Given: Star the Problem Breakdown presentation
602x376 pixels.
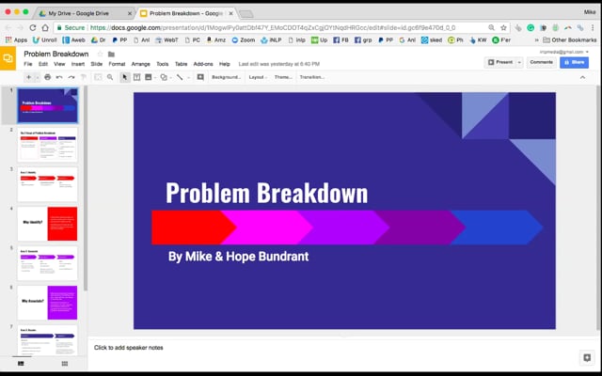Looking at the screenshot, I should [x=99, y=55].
